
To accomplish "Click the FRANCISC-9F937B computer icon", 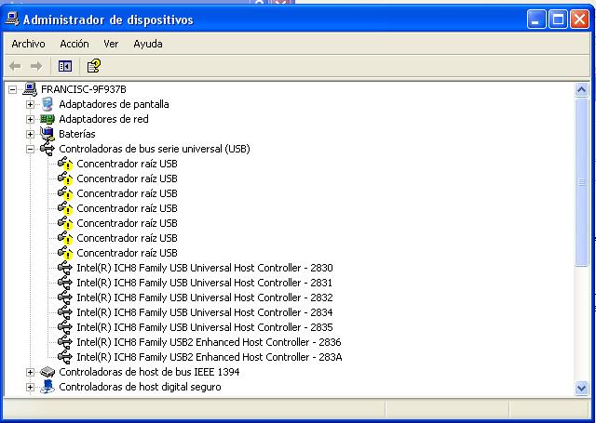I will 30,89.
